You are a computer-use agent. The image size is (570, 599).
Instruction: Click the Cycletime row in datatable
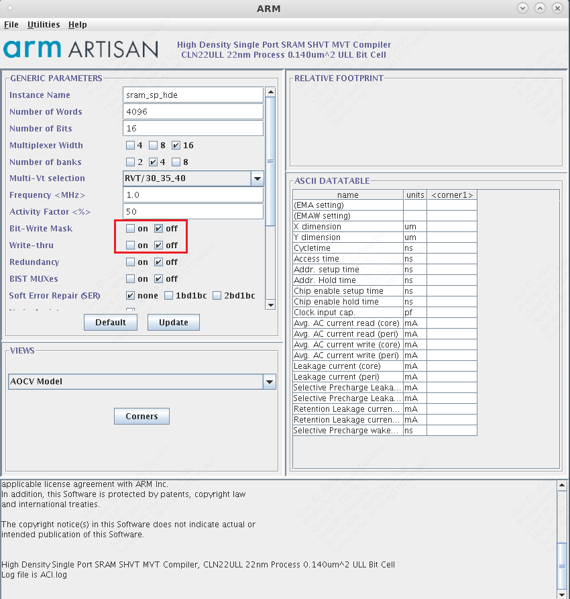tap(347, 248)
